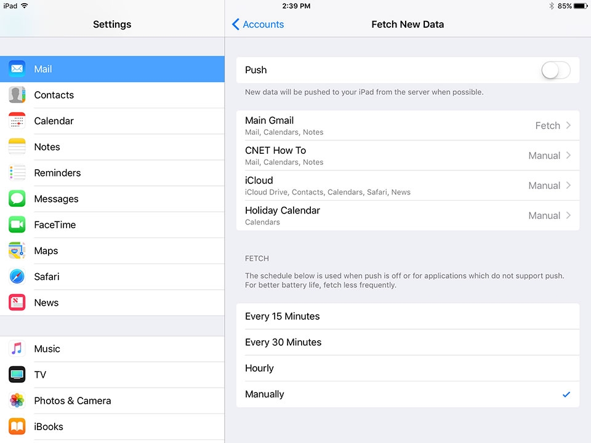Tap the Calendar app icon
Viewport: 591px width, 443px height.
[x=17, y=121]
